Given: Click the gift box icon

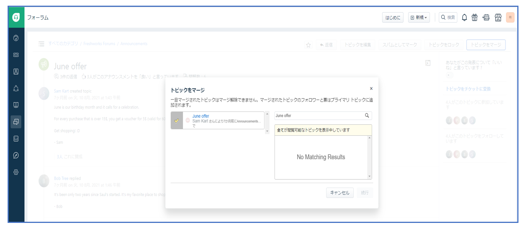Looking at the screenshot, I should (475, 17).
